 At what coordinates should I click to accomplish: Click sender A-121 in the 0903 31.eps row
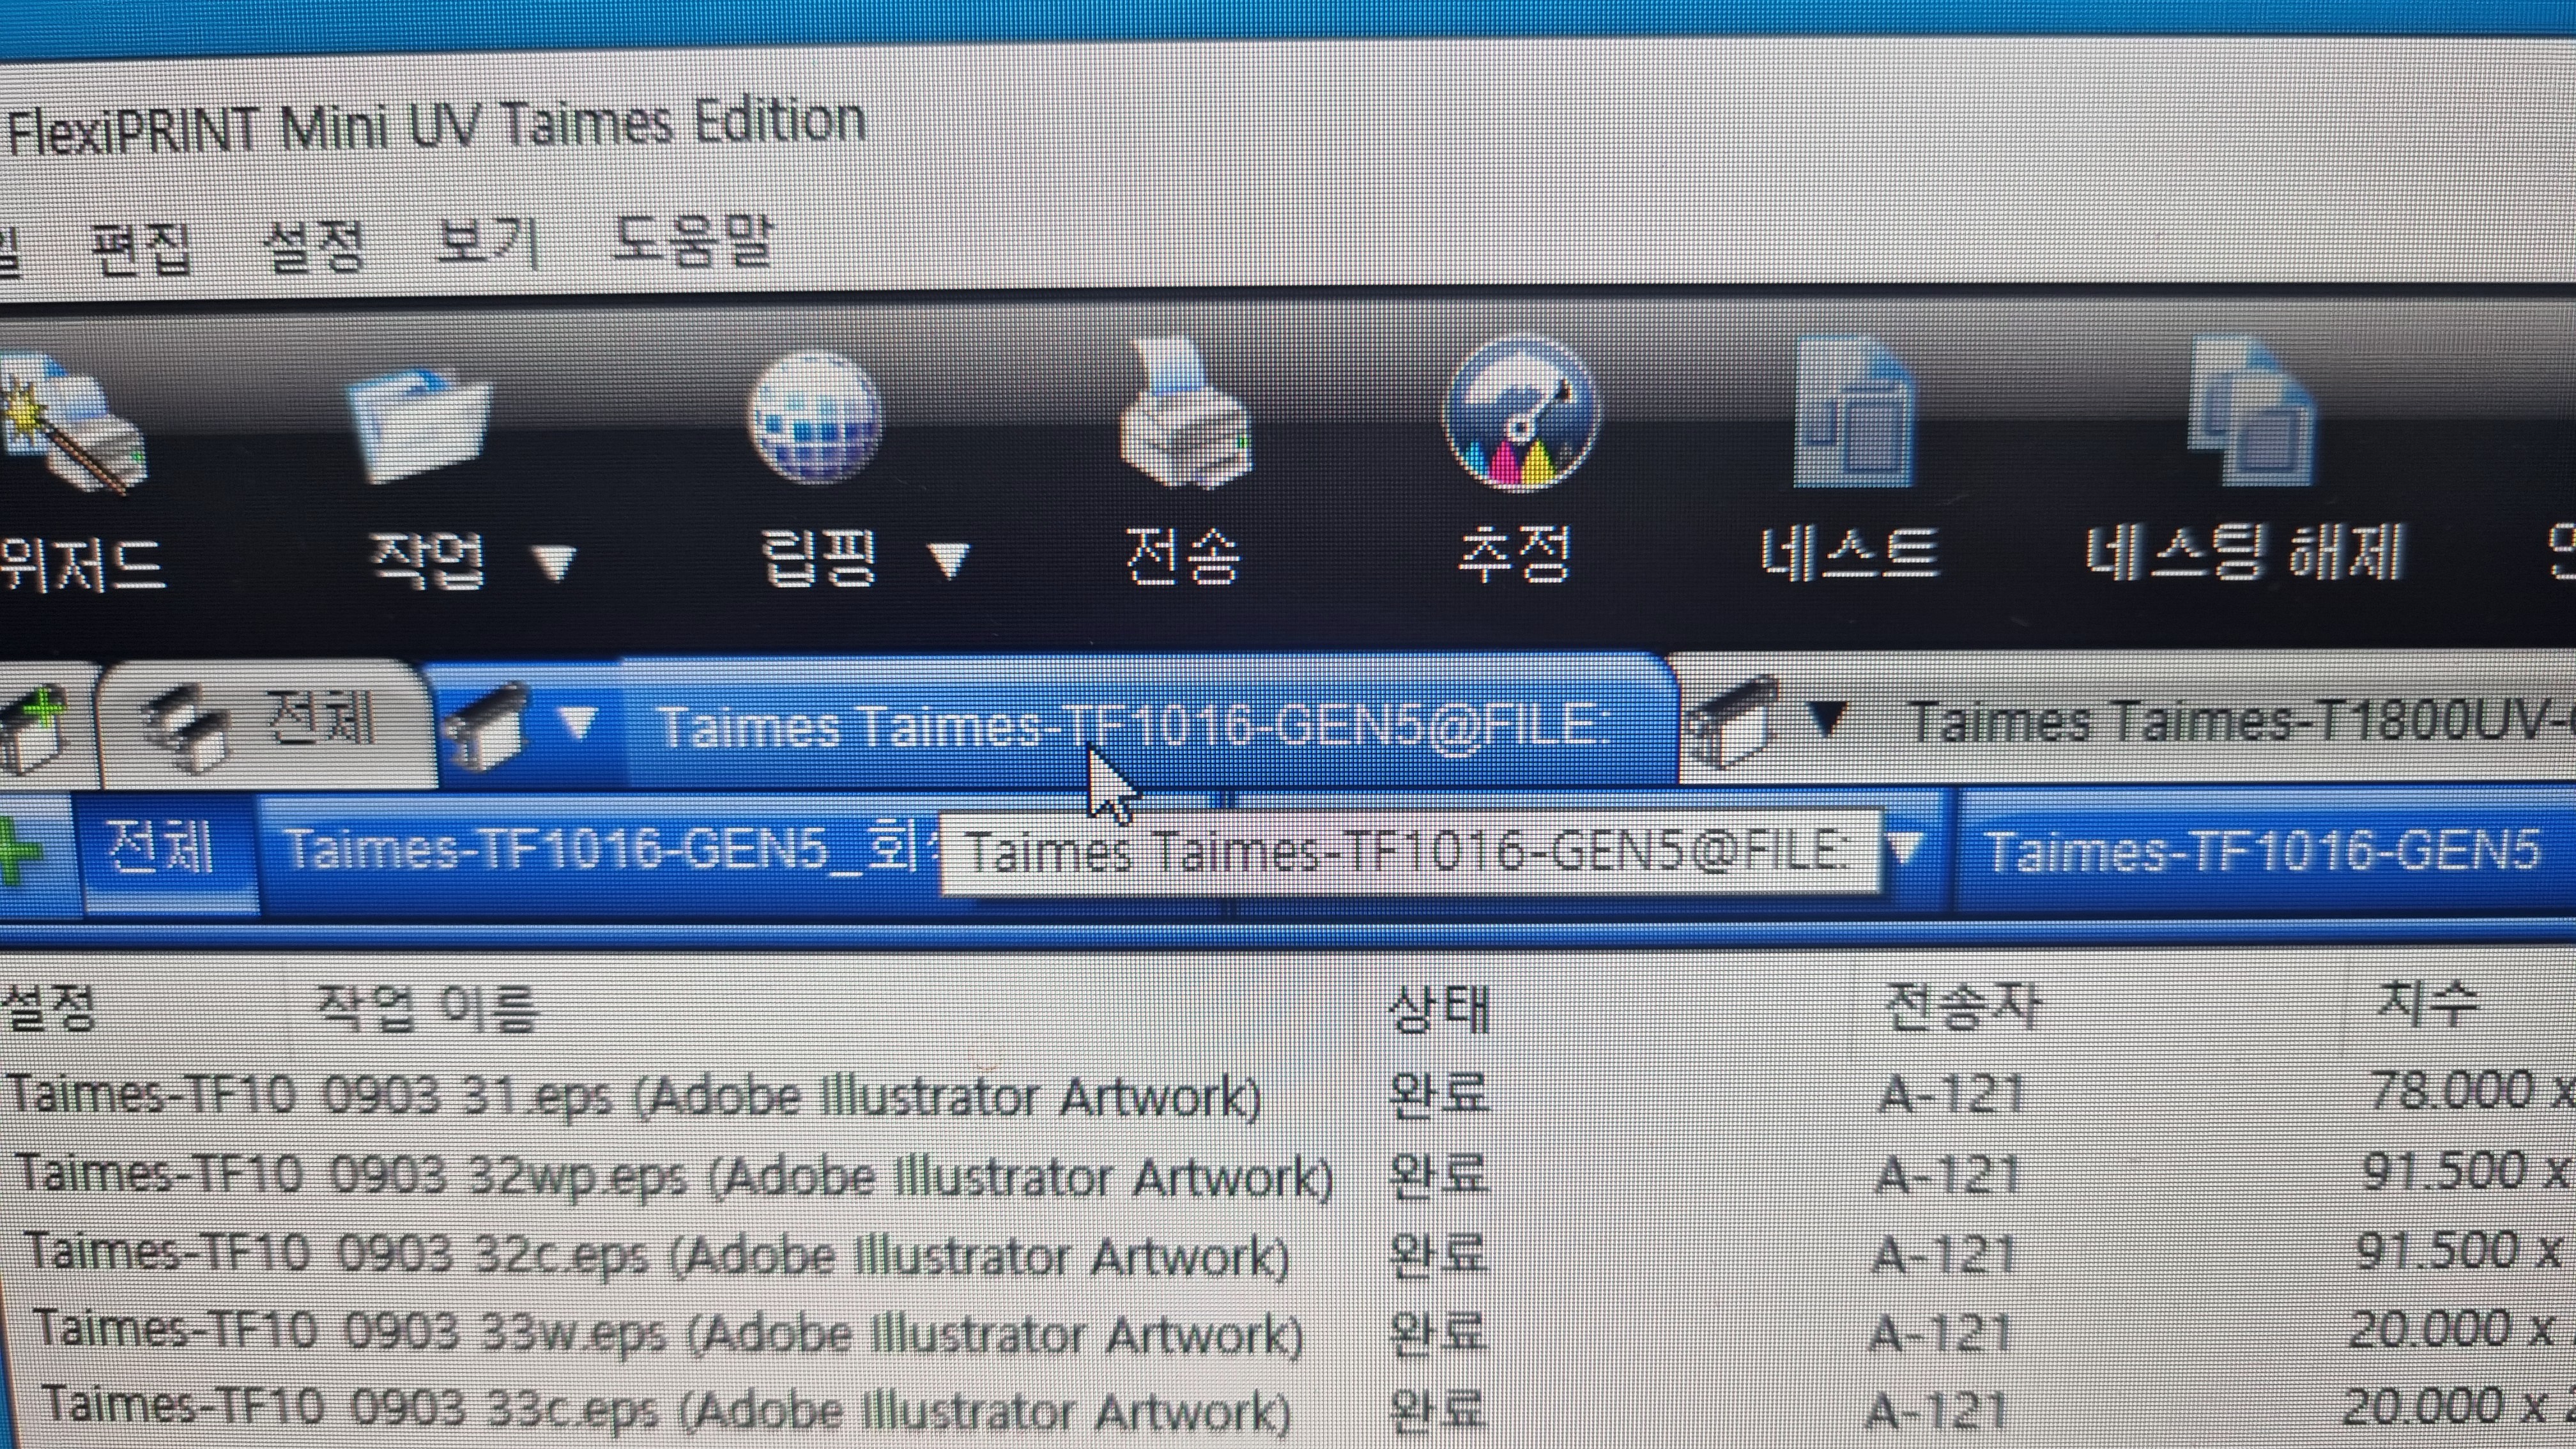[1950, 1094]
